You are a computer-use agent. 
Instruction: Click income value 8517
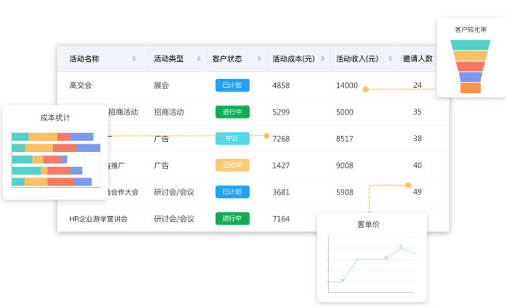pos(345,139)
